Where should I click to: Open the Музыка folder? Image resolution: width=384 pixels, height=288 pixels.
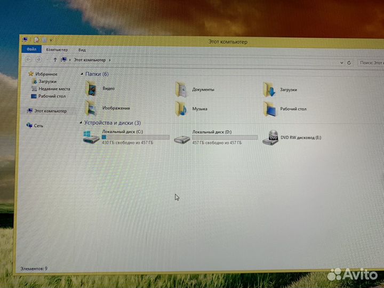[181, 109]
